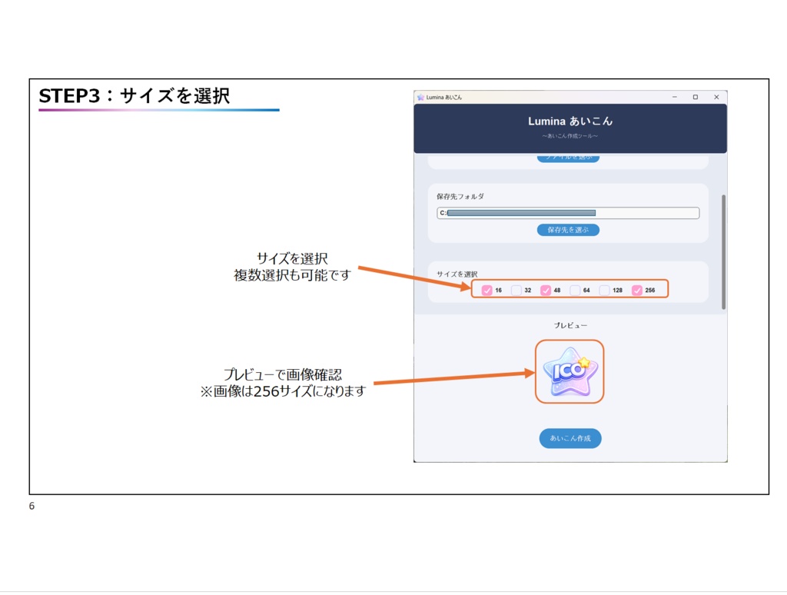Click the Lumina star icon in the title bar
The height and width of the screenshot is (595, 787).
pyautogui.click(x=420, y=98)
